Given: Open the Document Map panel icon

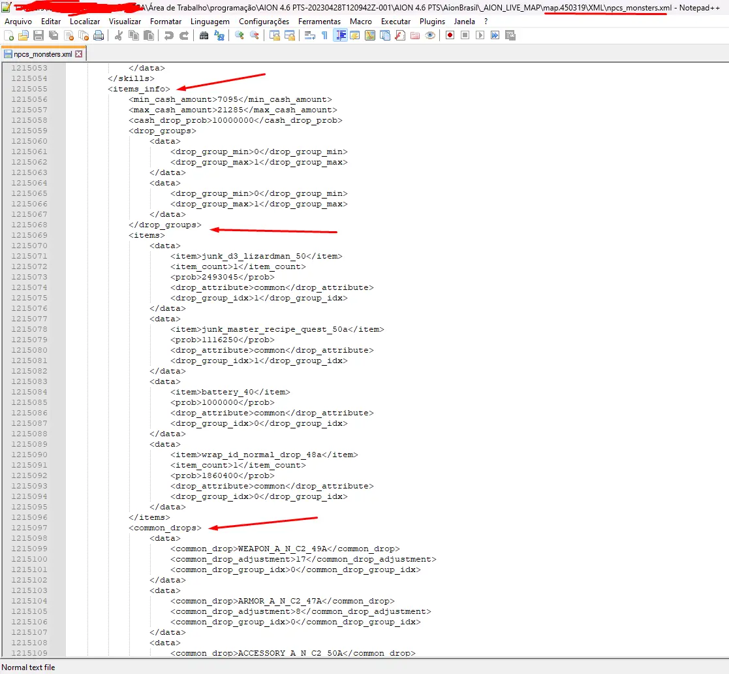Looking at the screenshot, I should pos(370,36).
